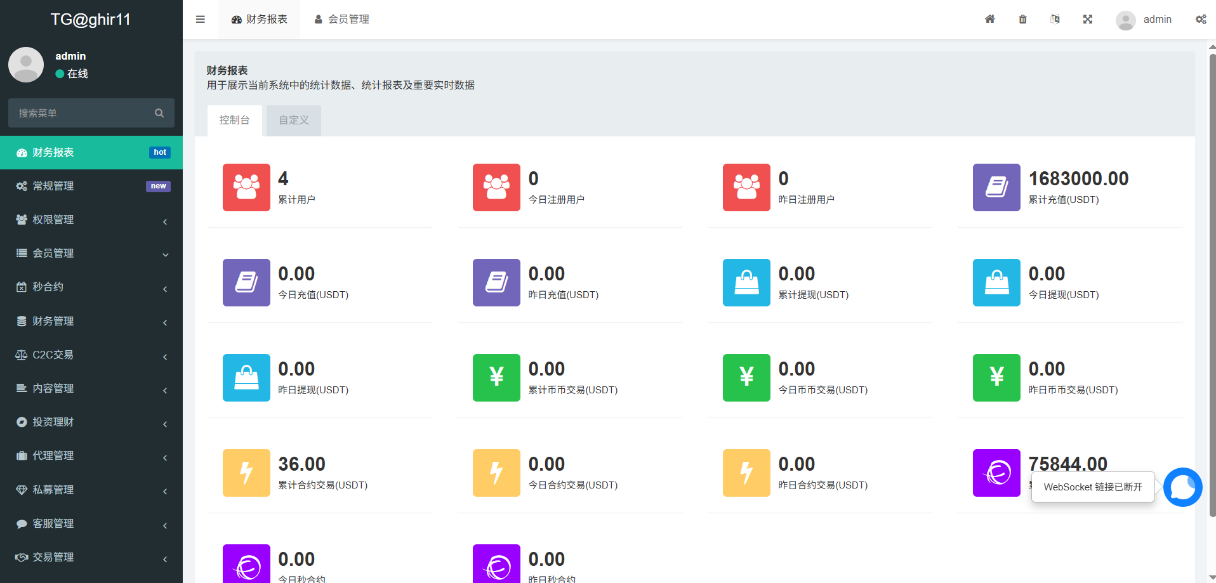Click the language switch icon in header
The height and width of the screenshot is (583, 1216).
coord(1055,20)
